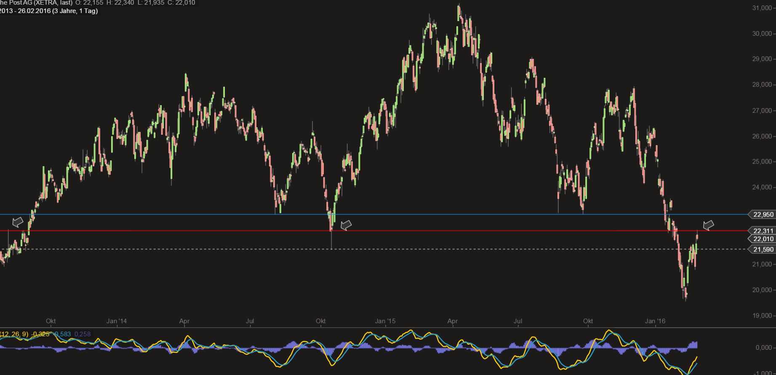Click the purple histogram value 0,258

coord(83,334)
